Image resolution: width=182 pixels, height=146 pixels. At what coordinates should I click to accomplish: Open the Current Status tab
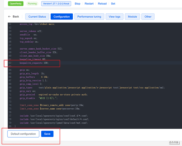(37, 17)
